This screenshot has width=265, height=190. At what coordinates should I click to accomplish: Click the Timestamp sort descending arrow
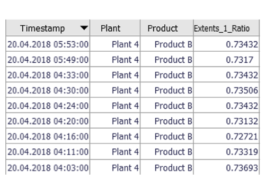pos(84,28)
